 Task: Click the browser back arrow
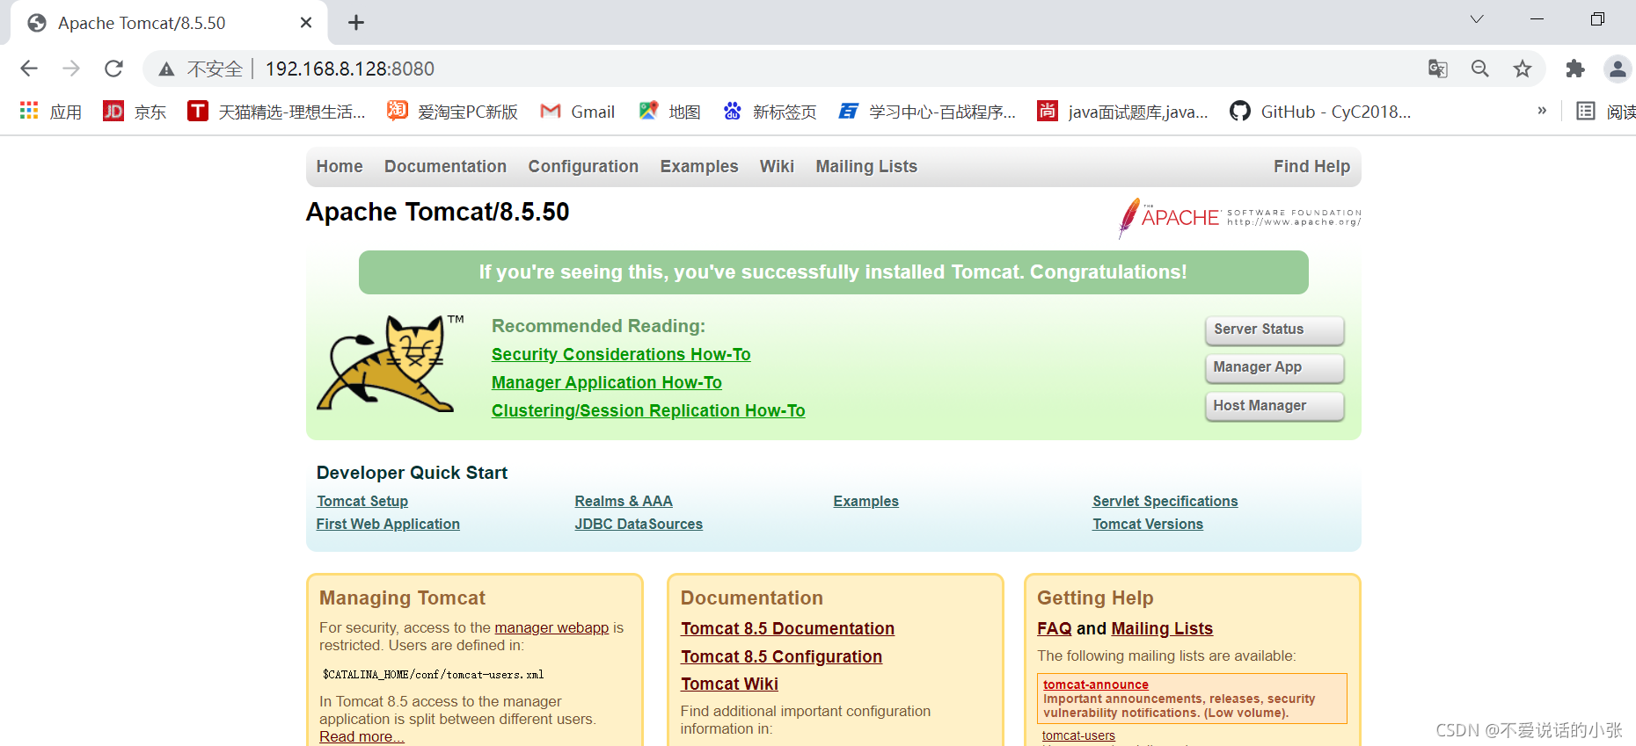click(29, 69)
